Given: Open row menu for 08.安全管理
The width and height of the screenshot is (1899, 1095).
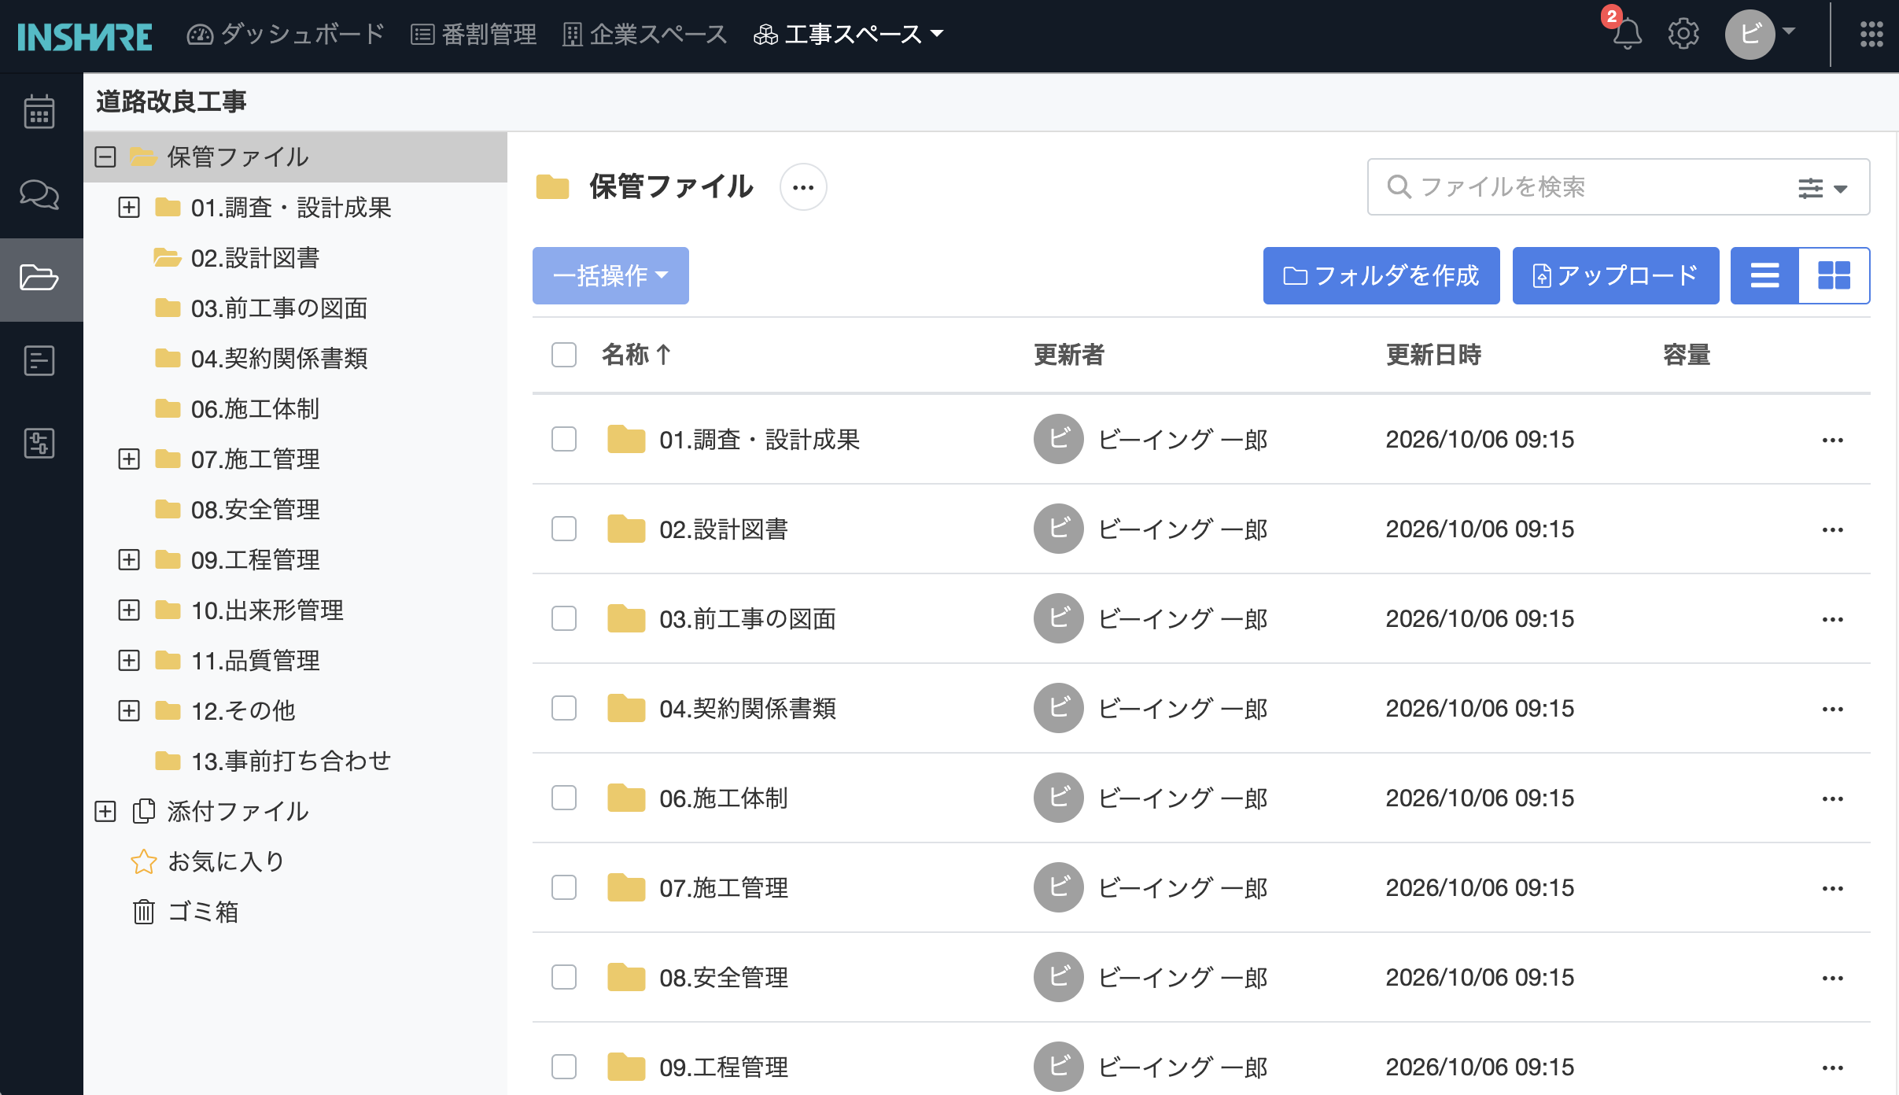Looking at the screenshot, I should click(1833, 978).
